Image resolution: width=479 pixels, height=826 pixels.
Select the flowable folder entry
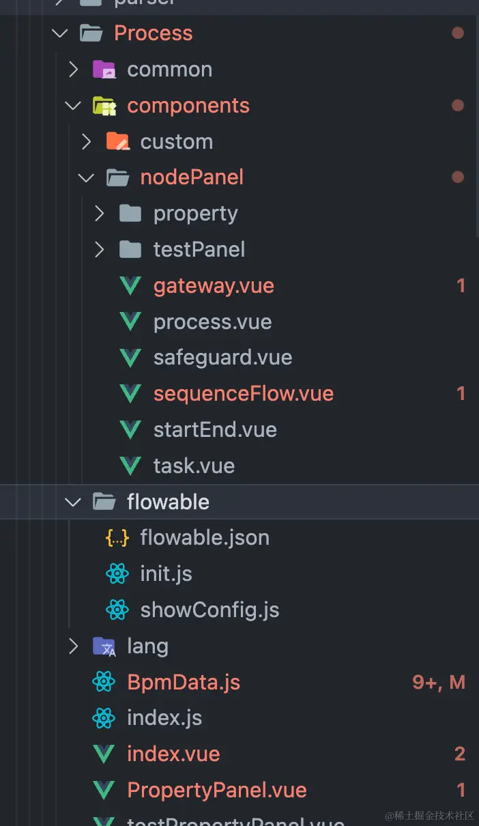pos(168,501)
